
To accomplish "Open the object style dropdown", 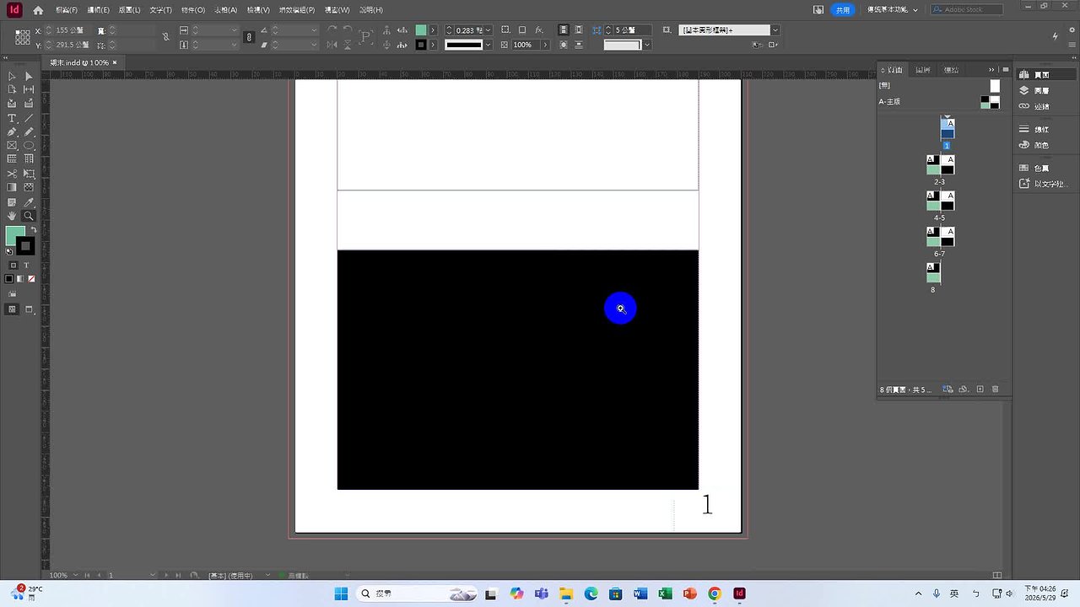I will 775,30.
